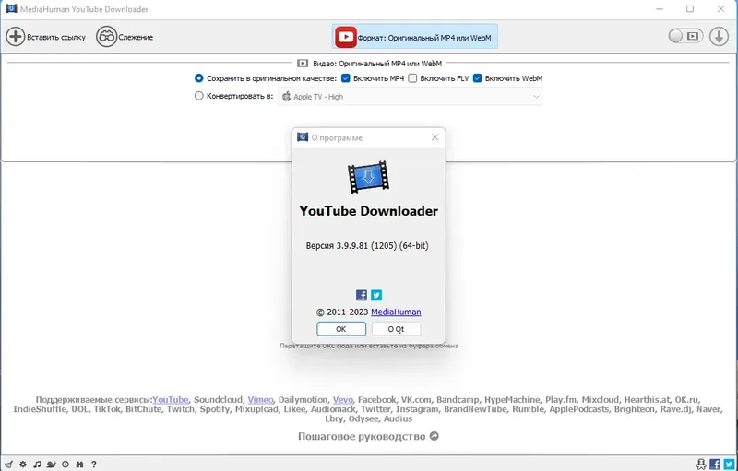Viewport: 738px width, 471px height.
Task: Click the Facebook icon in dialog
Action: click(x=362, y=295)
